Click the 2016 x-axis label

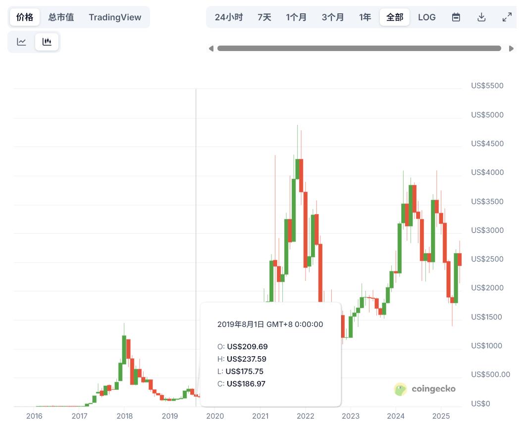[34, 416]
